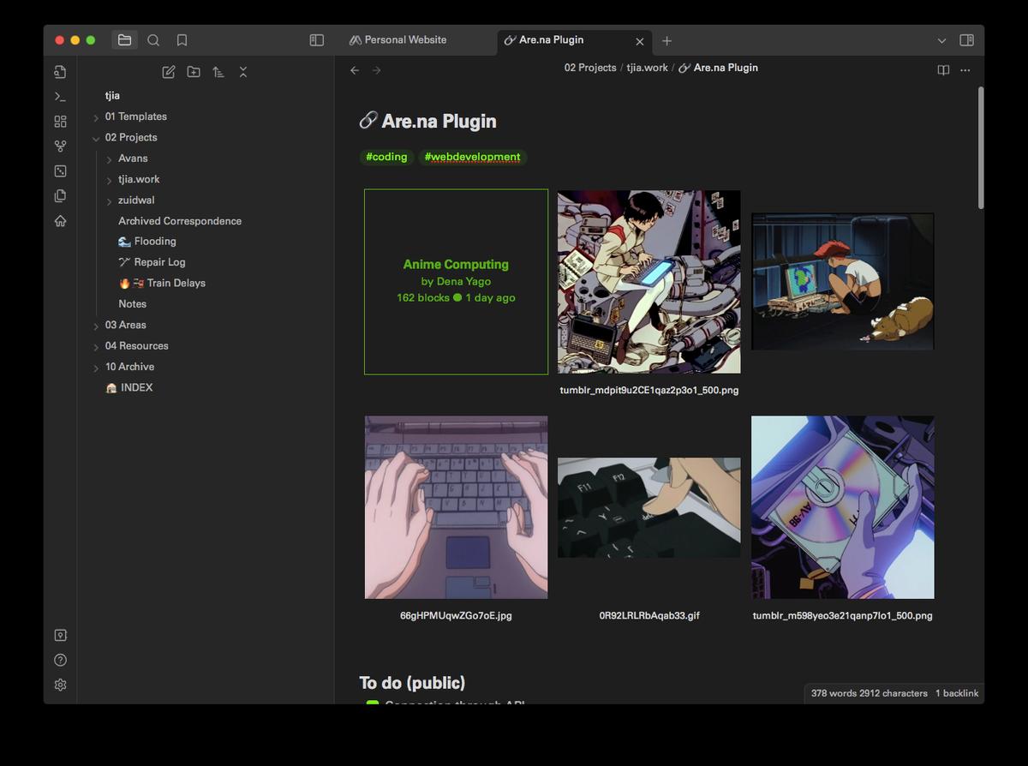Create a new folder in file explorer

pos(194,72)
